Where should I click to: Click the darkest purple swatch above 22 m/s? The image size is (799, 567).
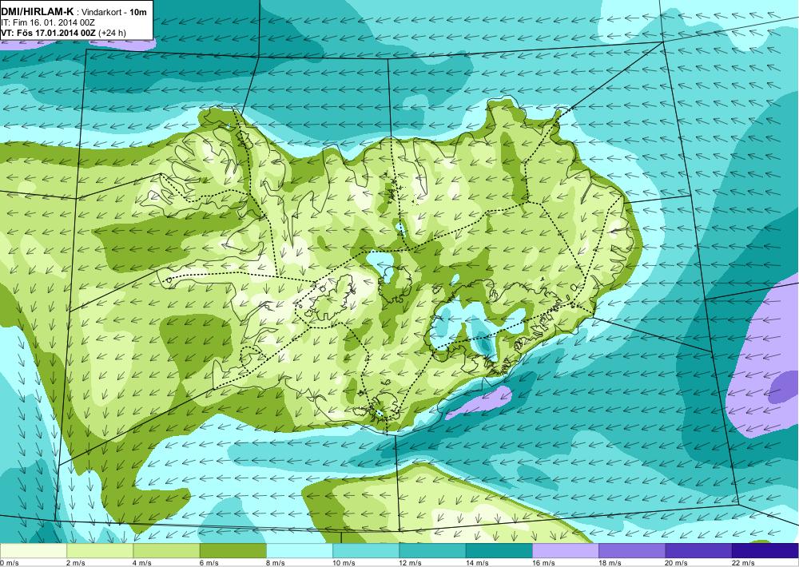(765, 551)
